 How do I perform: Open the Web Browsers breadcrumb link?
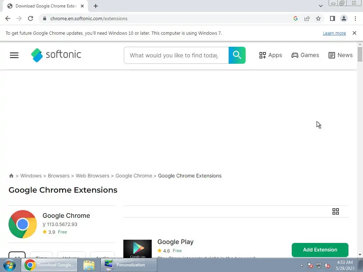click(x=93, y=176)
